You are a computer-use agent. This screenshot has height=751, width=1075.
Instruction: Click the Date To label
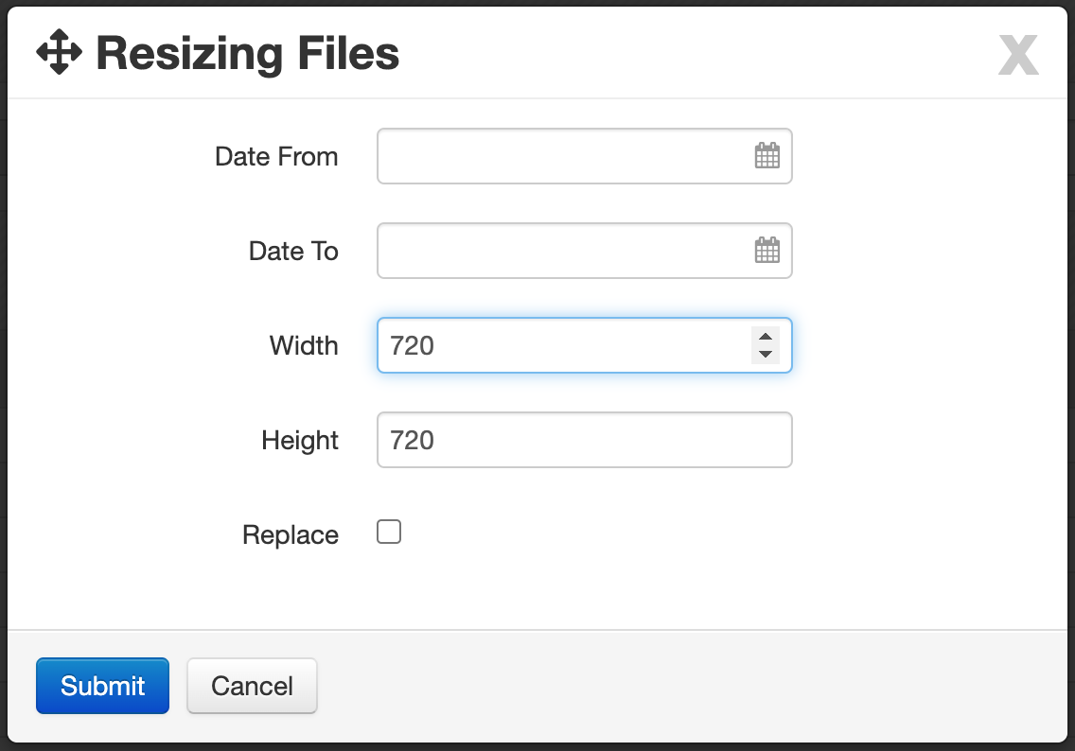293,252
